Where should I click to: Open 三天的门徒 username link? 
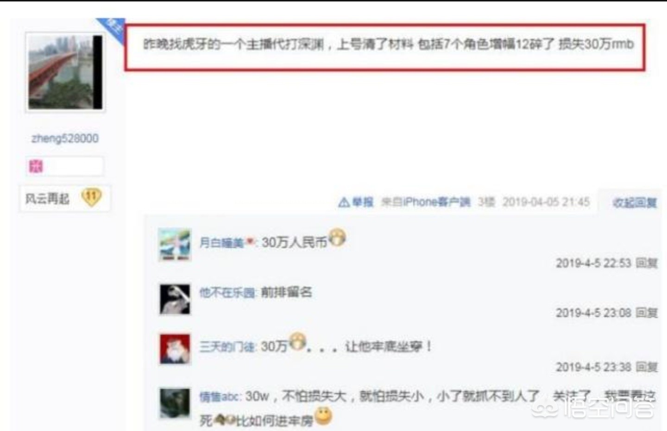coord(227,347)
